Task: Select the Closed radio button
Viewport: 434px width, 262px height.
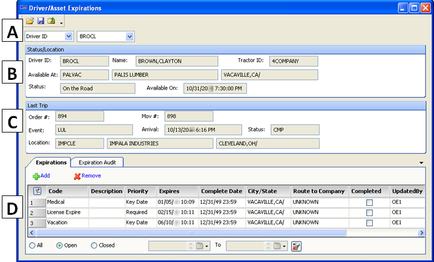Action: 94,246
